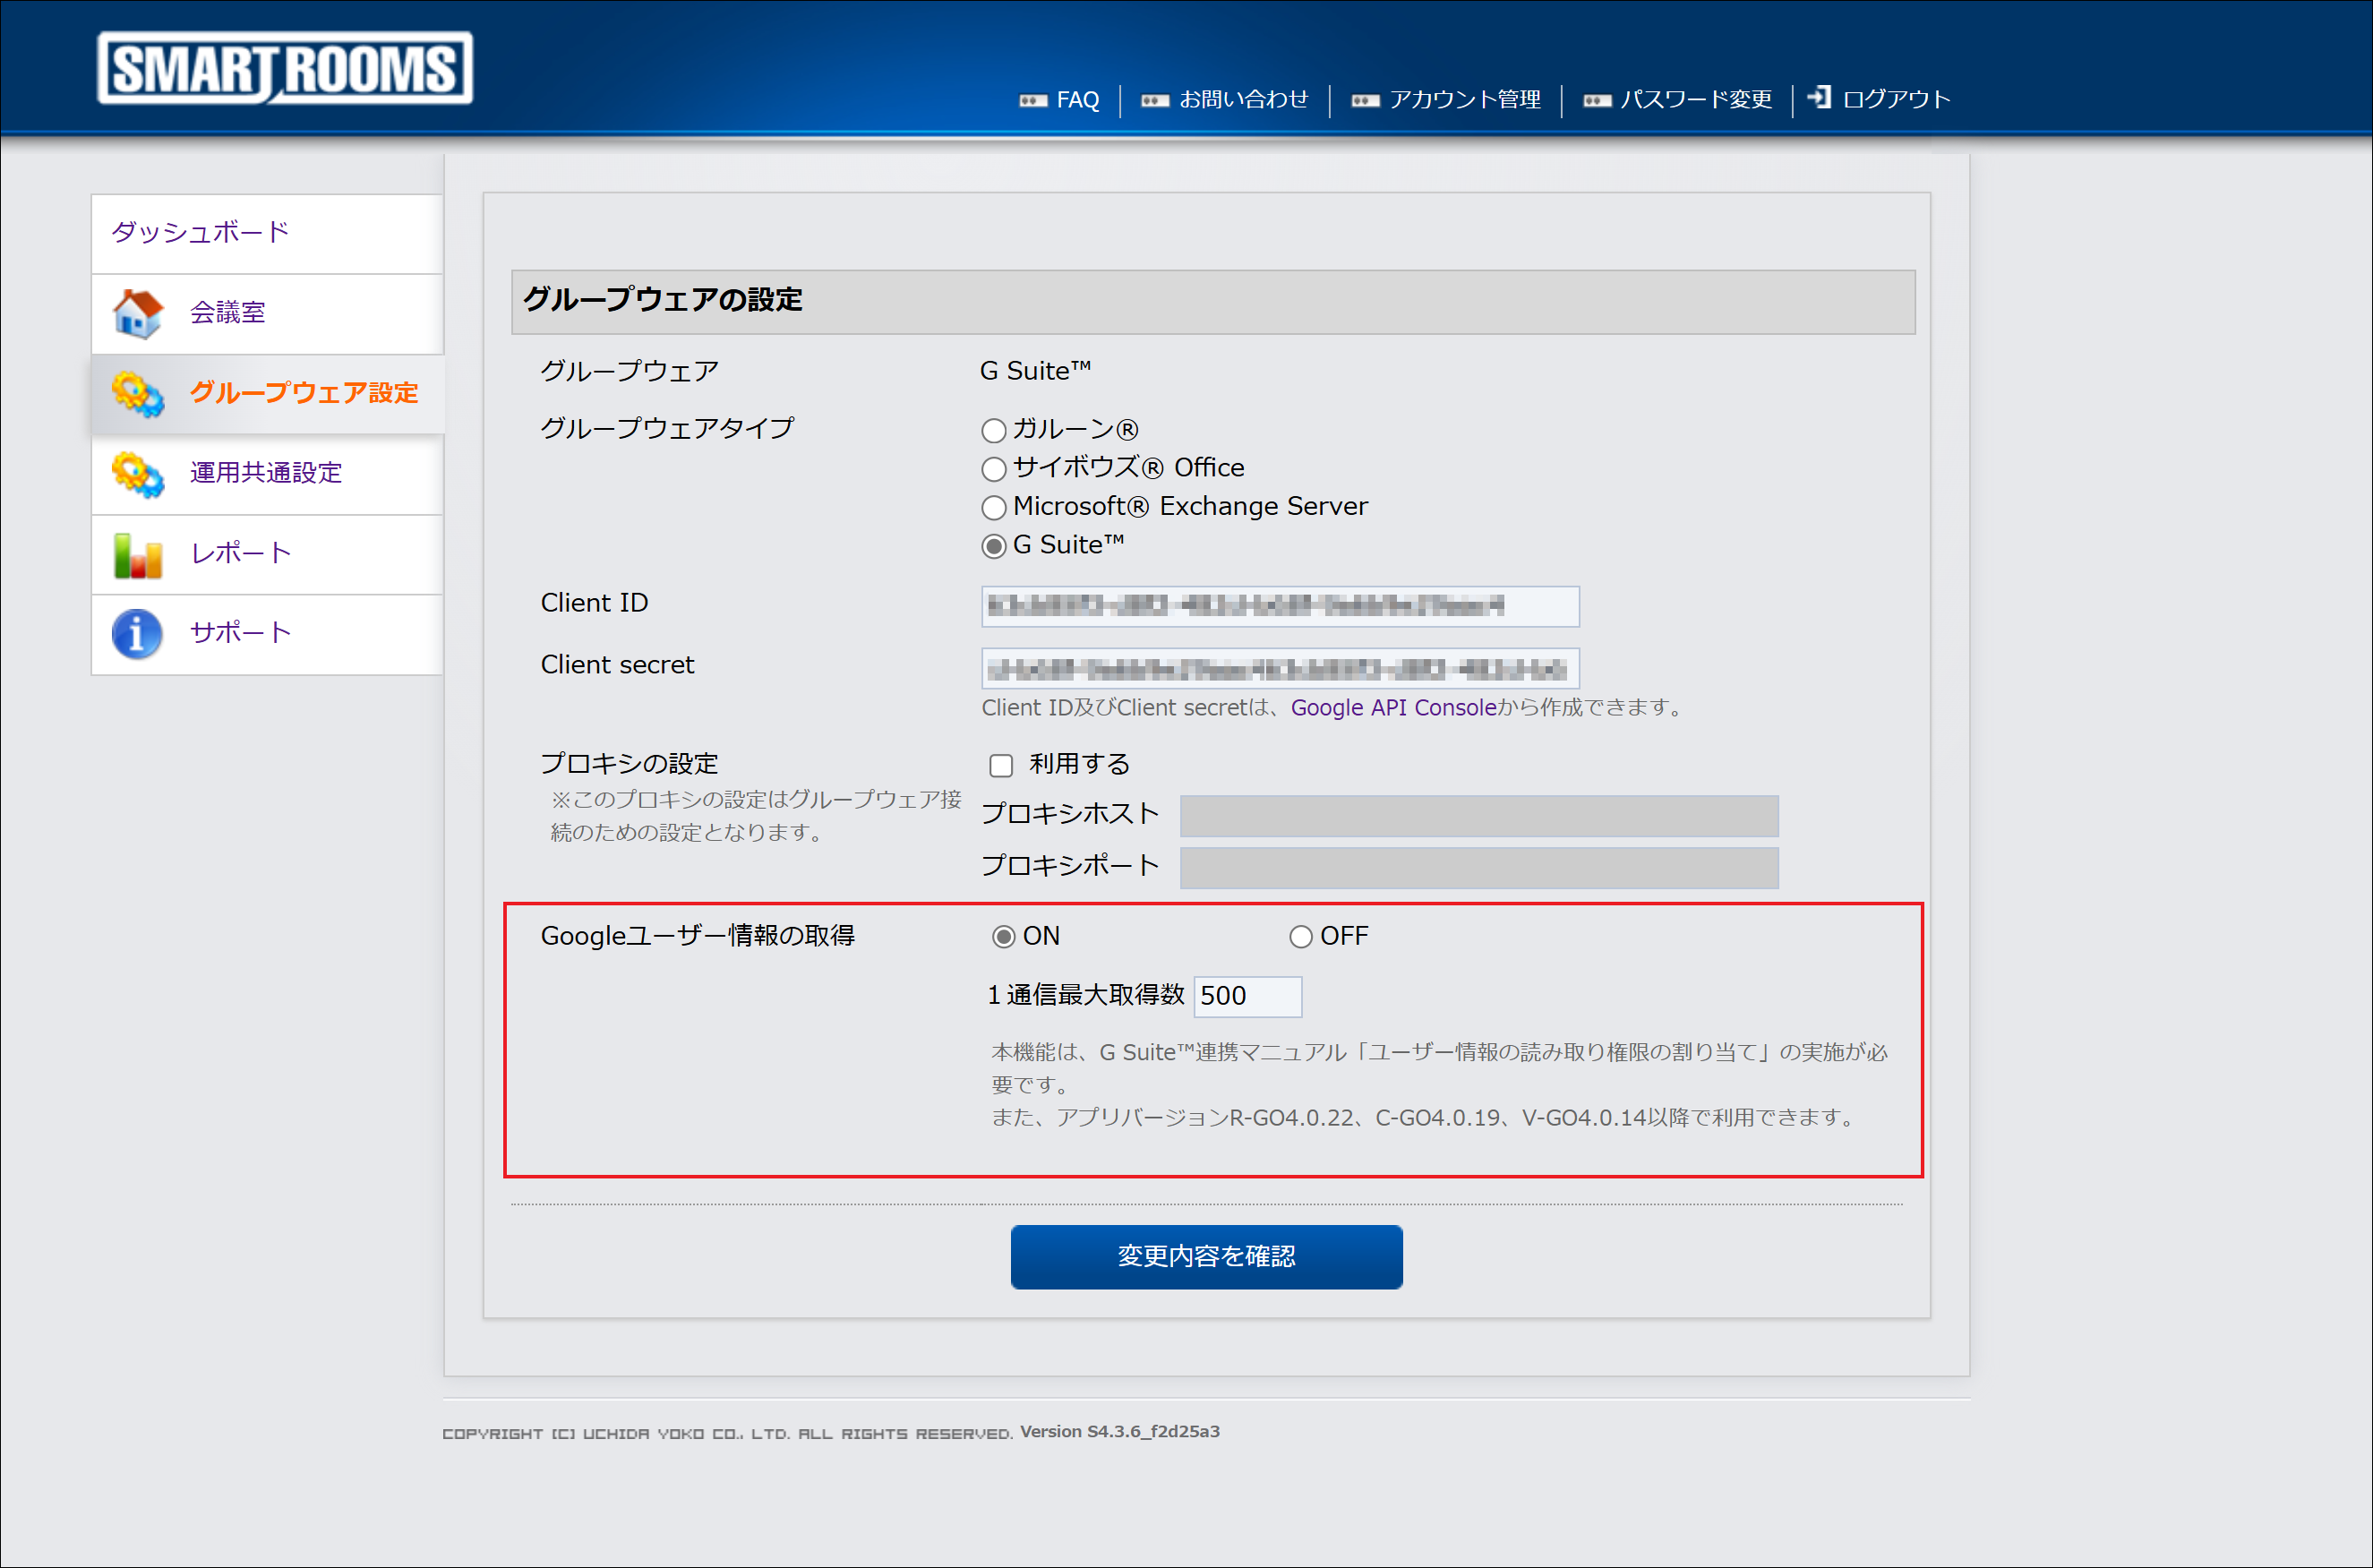Click the Smart Rooms logo
2373x1568 pixels.
pos(284,68)
